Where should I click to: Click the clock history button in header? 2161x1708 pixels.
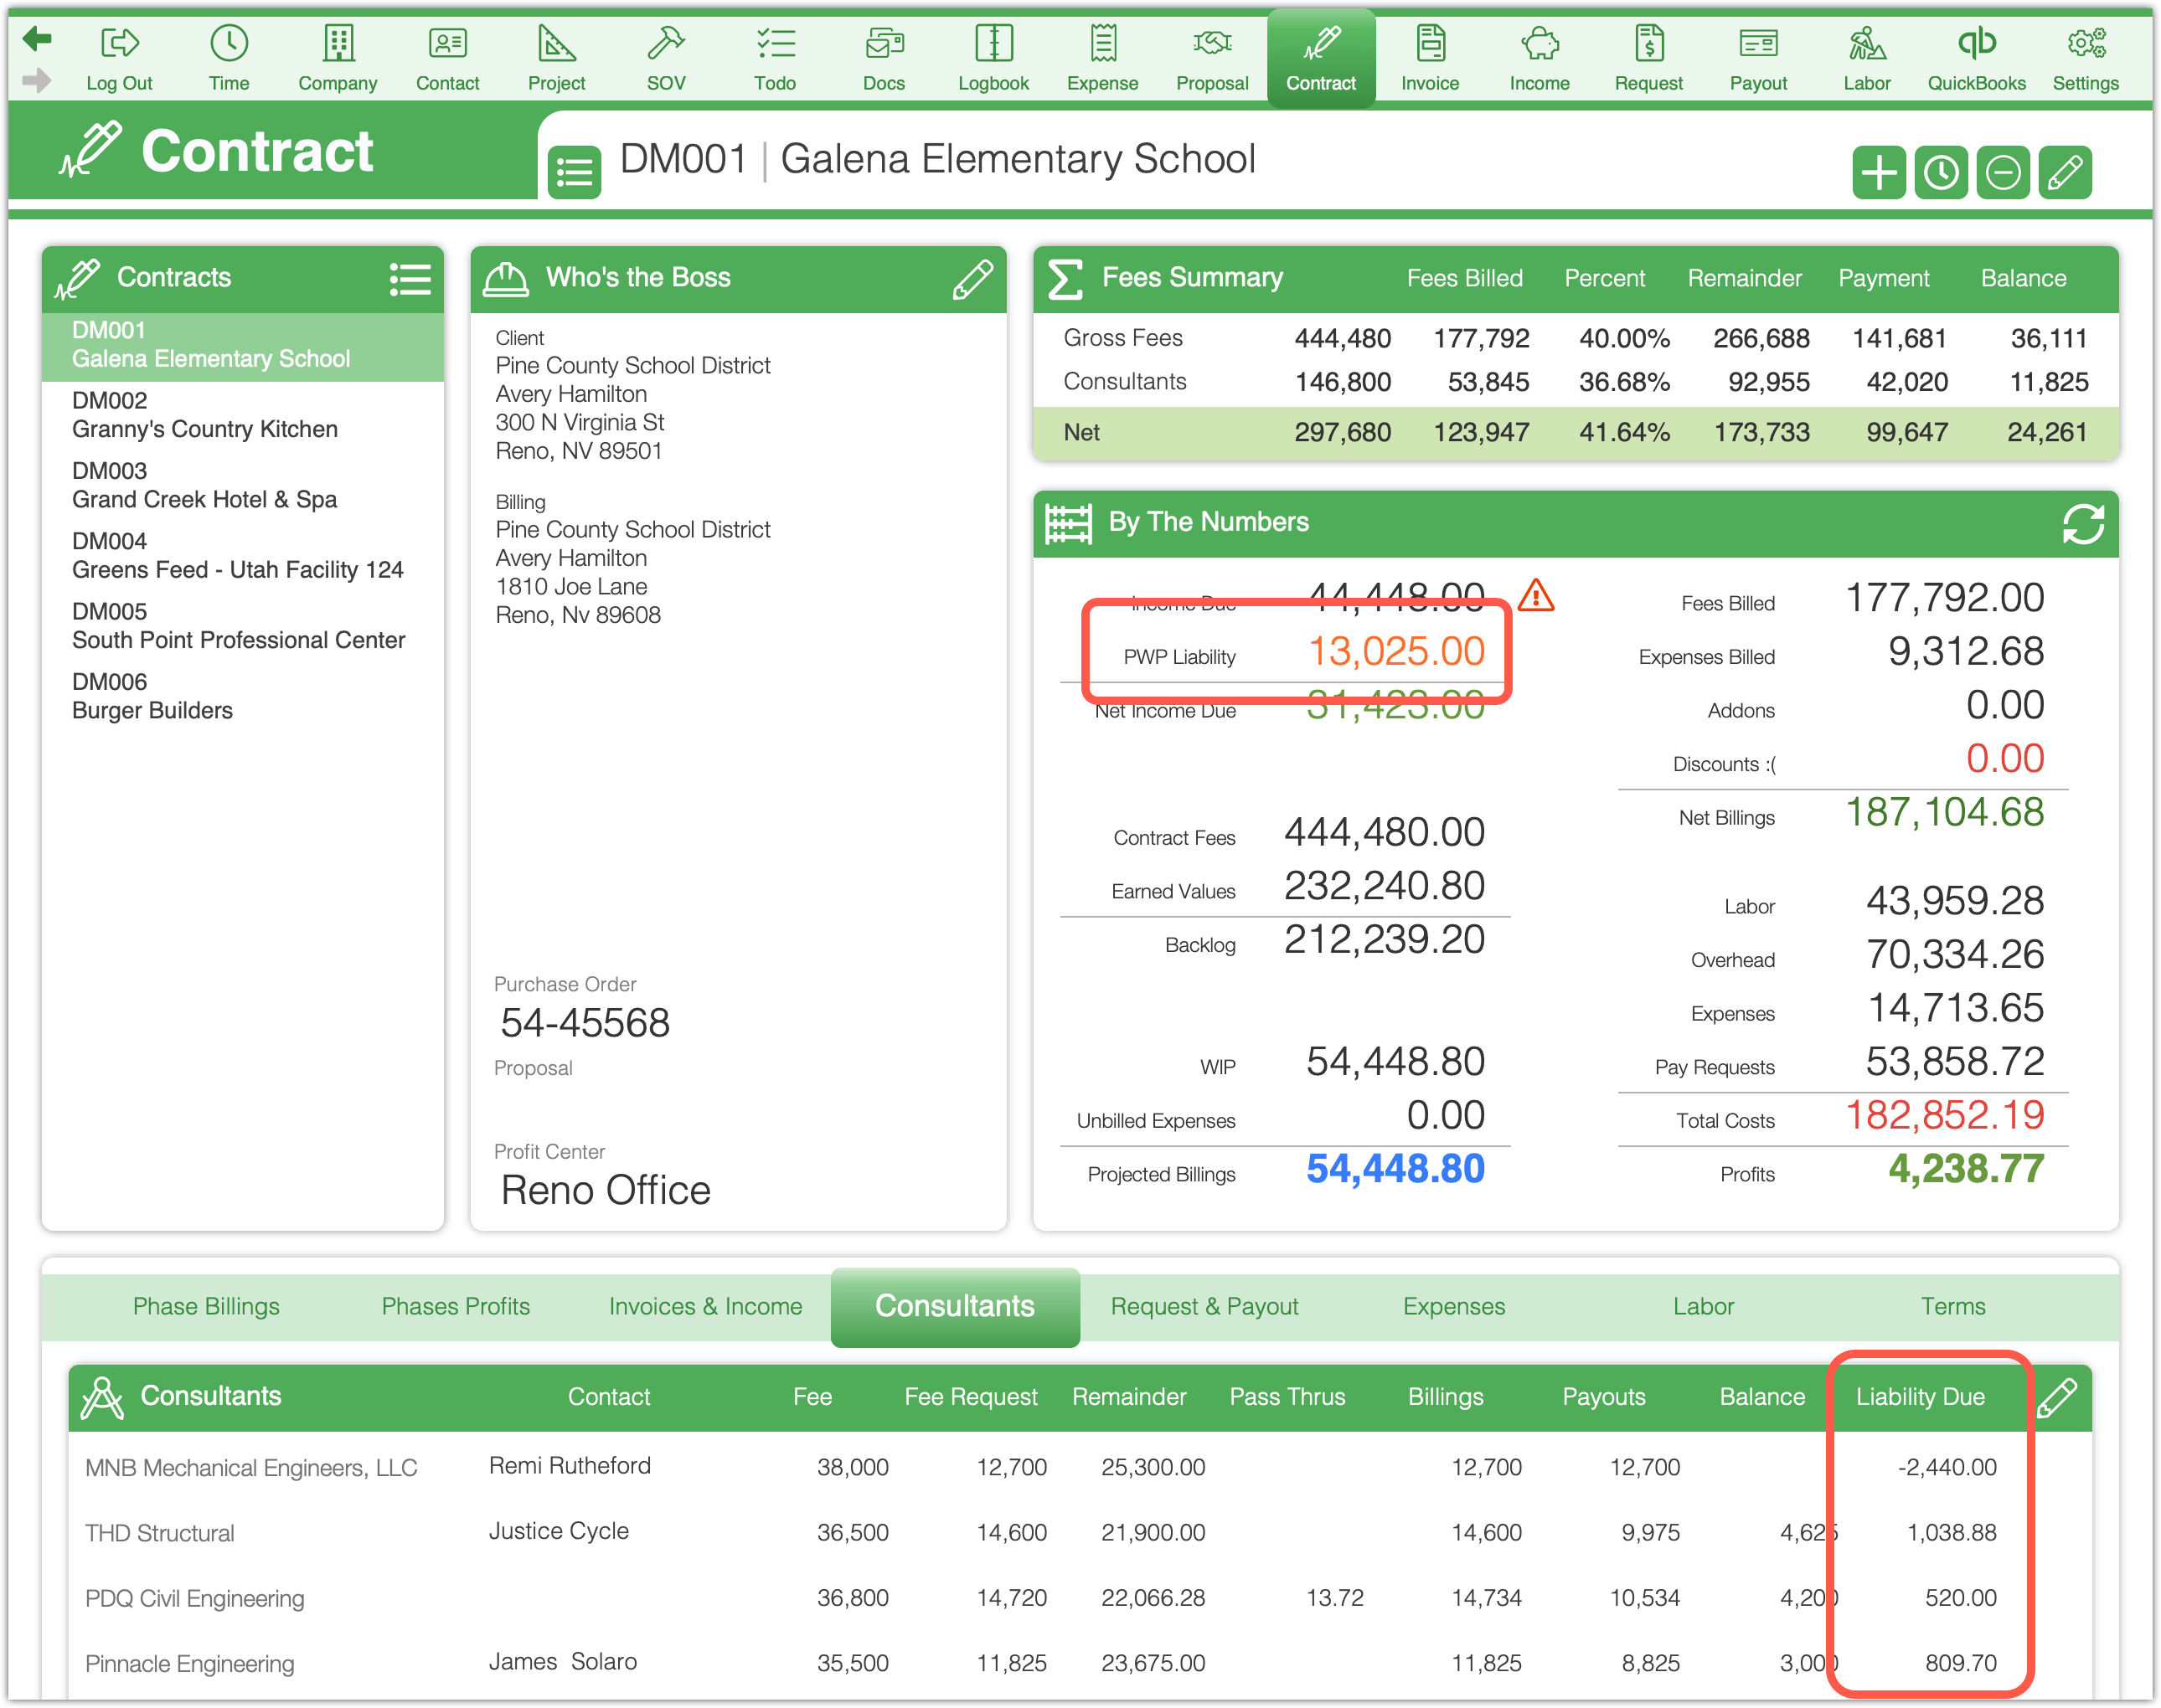[1941, 172]
